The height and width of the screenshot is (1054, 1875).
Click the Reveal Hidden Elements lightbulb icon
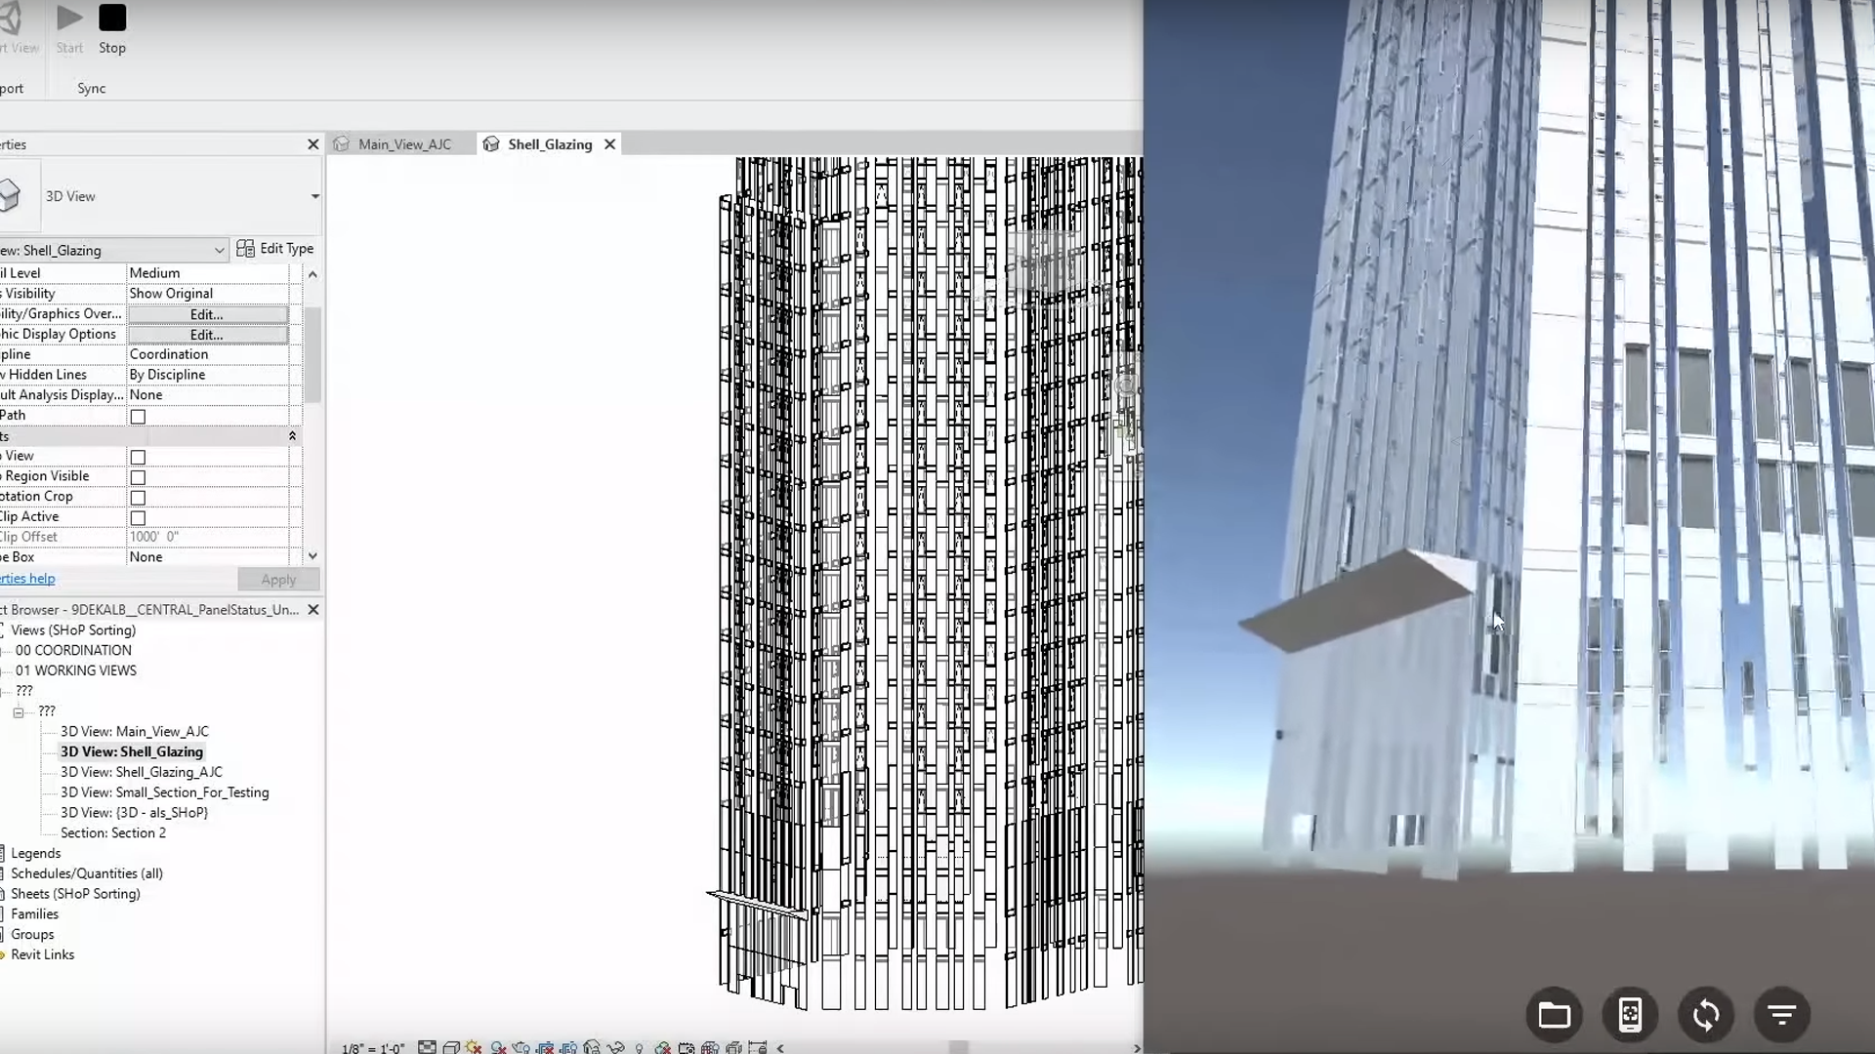coord(640,1047)
